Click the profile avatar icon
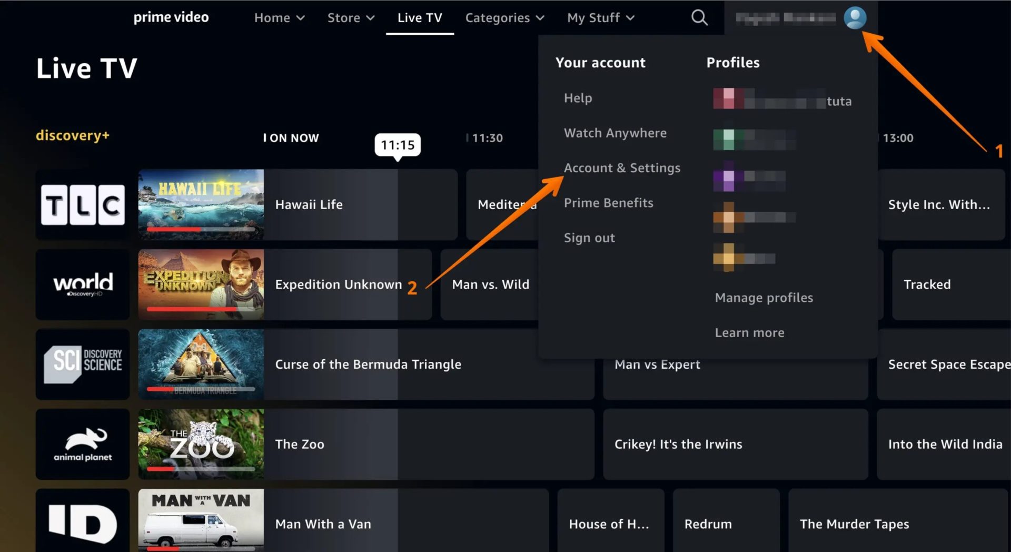The width and height of the screenshot is (1011, 552). click(x=855, y=17)
